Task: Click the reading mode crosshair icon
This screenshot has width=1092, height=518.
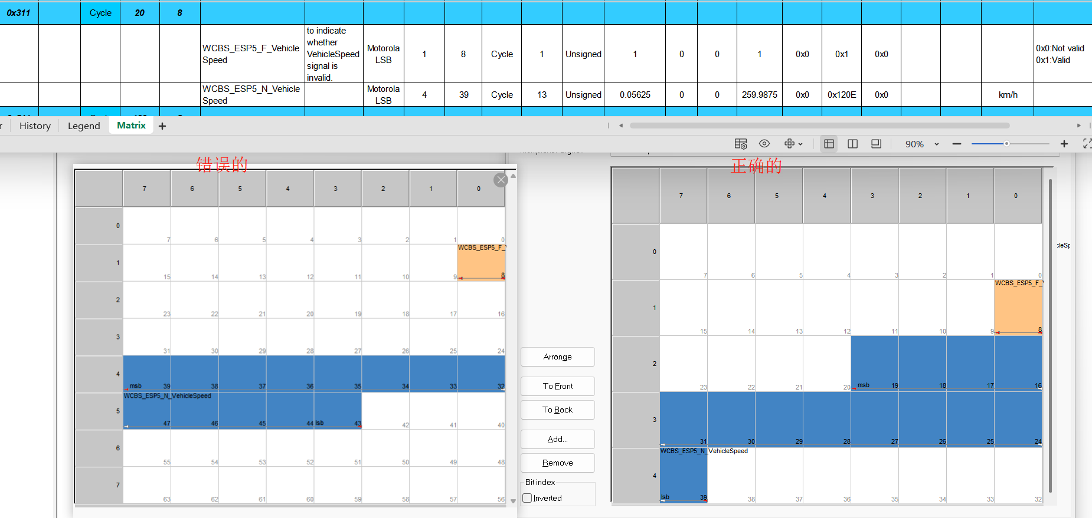Action: coord(789,144)
